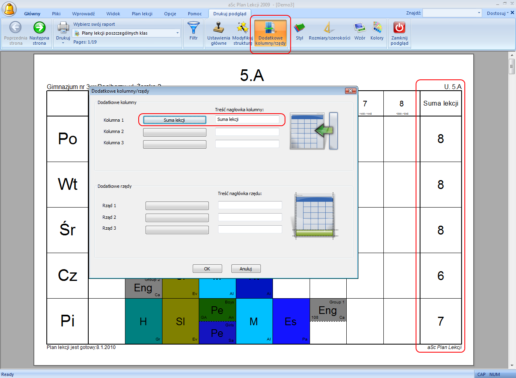Screen dimensions: 516x378
Task: Click the empty Rząd 3 button
Action: point(177,230)
